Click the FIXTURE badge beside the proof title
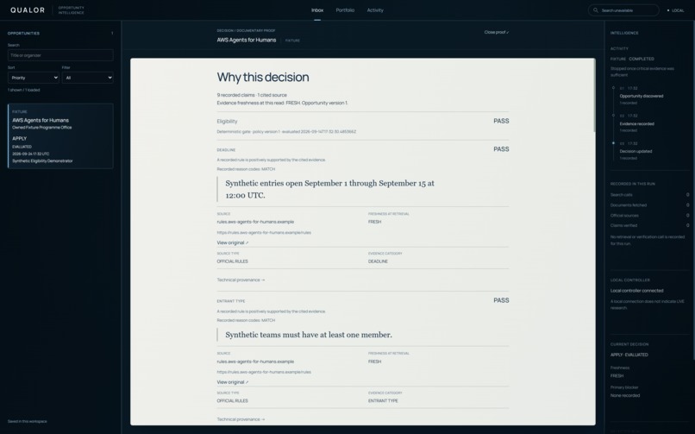This screenshot has width=695, height=434. (x=292, y=41)
